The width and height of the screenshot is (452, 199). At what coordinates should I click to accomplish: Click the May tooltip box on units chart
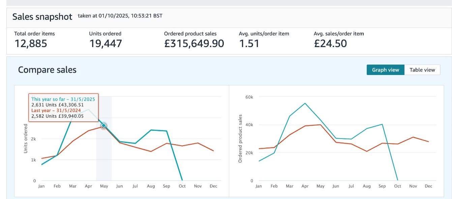(63, 108)
